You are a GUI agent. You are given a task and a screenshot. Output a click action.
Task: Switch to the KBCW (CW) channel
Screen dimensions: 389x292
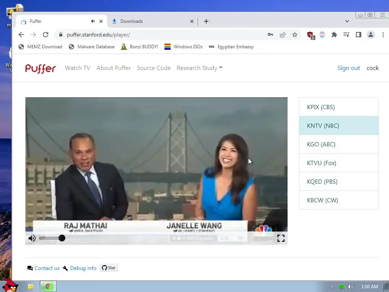tap(338, 200)
